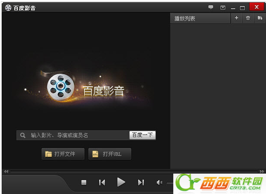
Task: Click the 打开文件 open file button
Action: (63, 154)
